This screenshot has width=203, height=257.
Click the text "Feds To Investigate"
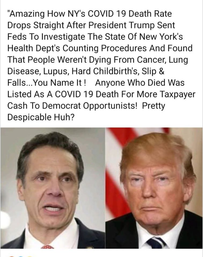pyautogui.click(x=46, y=37)
